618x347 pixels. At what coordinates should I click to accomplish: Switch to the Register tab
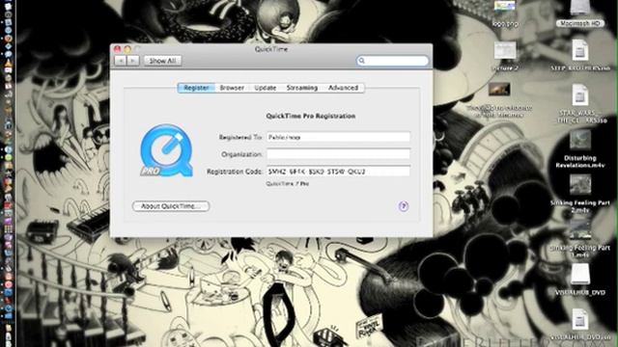click(196, 88)
